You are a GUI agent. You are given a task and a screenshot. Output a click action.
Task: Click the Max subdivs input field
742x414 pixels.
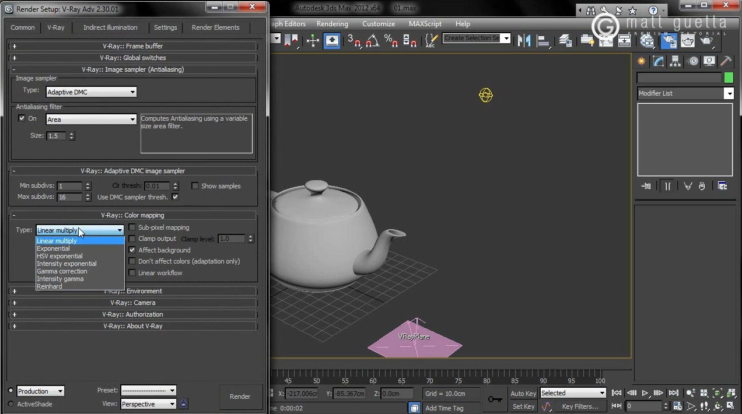tap(70, 197)
